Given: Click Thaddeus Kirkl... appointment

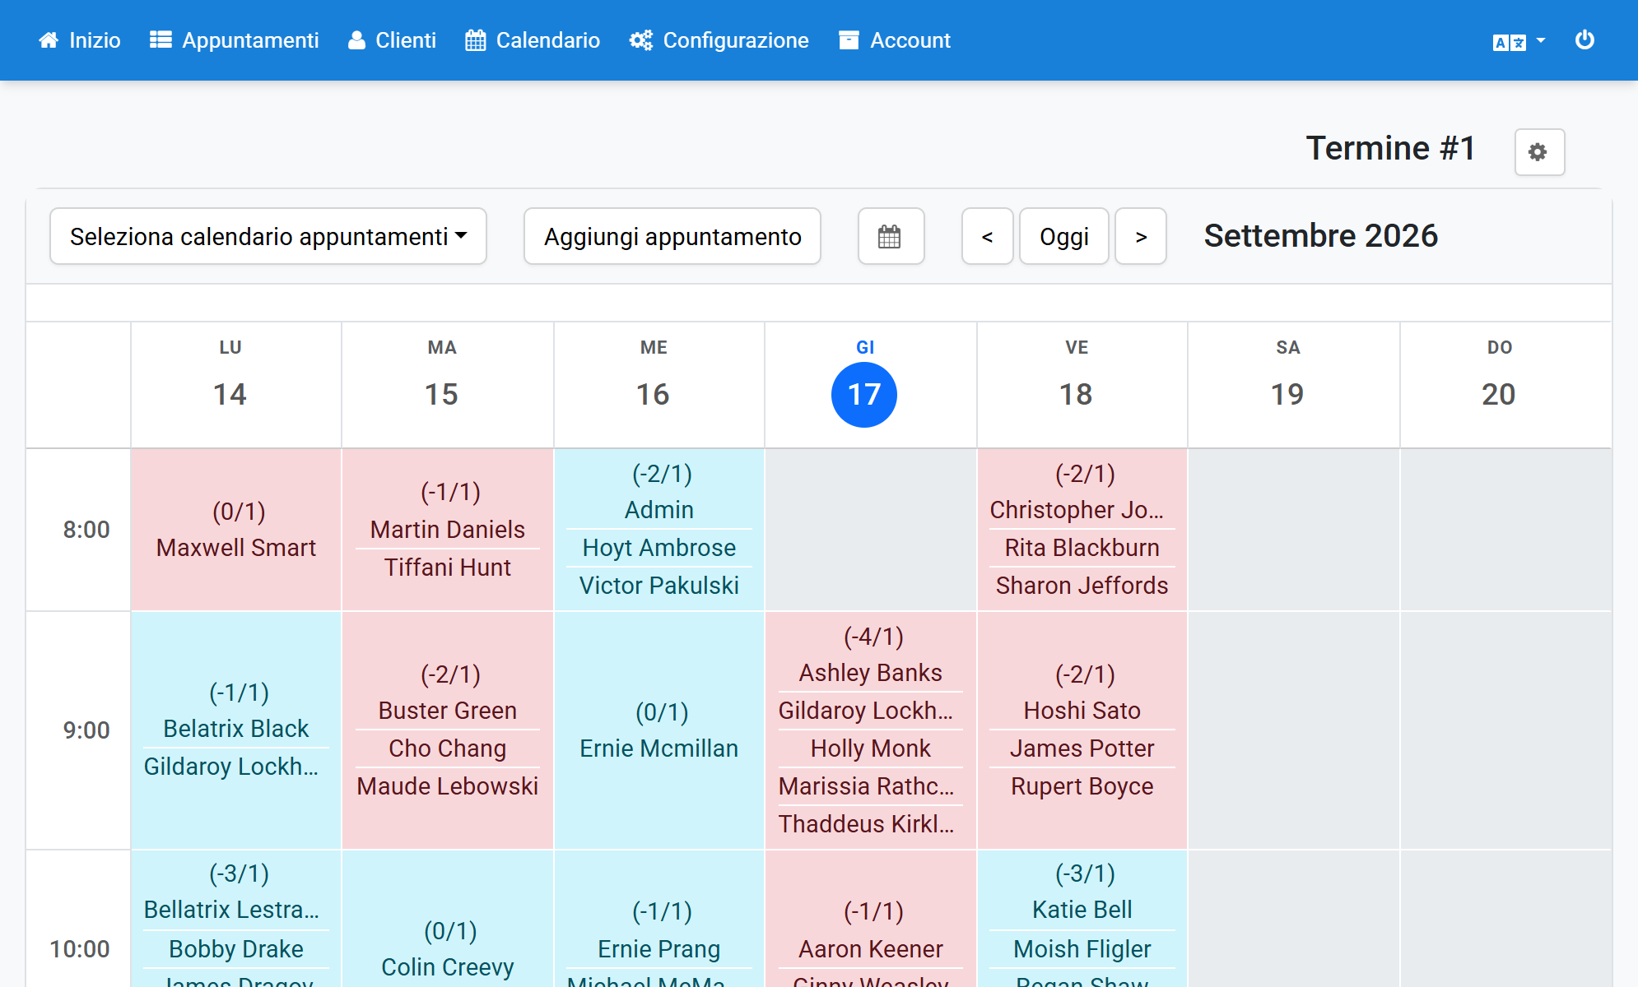Looking at the screenshot, I should coord(867,824).
